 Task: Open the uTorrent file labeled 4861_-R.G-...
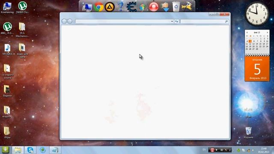pyautogui.click(x=7, y=28)
